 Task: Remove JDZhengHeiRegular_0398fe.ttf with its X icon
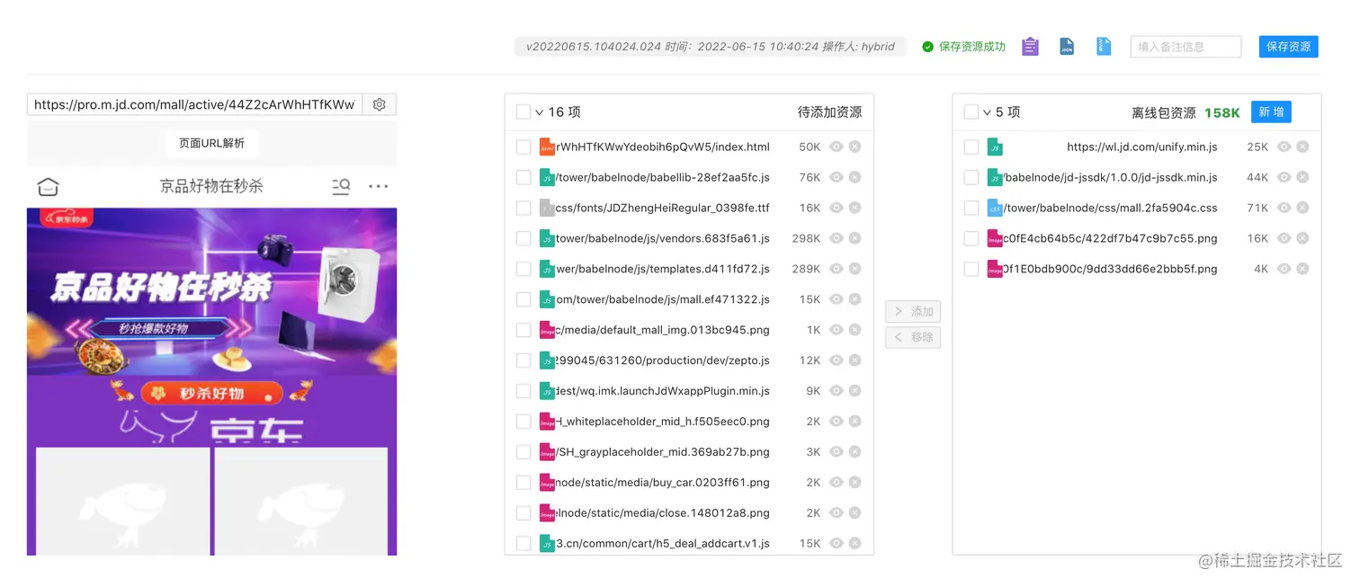pyautogui.click(x=854, y=208)
